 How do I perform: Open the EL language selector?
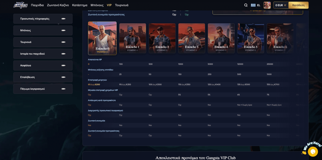258,5
